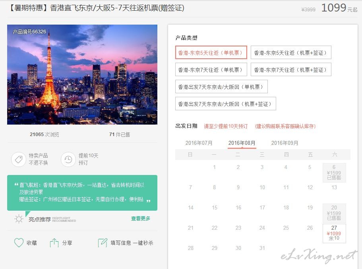The image size is (362, 269).
Task: Click the 1099 元起 price
Action: 339,8
